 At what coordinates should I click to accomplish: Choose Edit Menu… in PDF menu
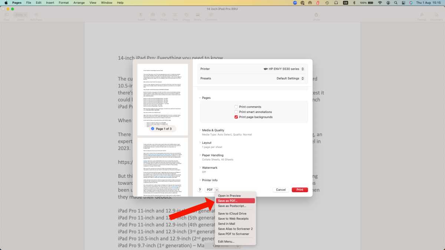235,241
